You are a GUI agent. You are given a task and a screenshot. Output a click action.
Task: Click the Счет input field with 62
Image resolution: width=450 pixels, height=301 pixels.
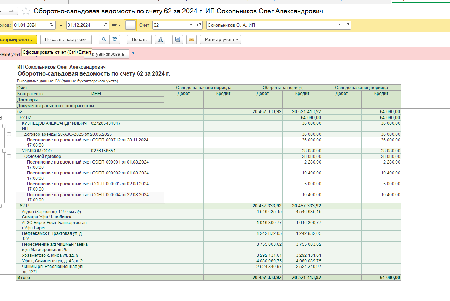tap(170, 25)
